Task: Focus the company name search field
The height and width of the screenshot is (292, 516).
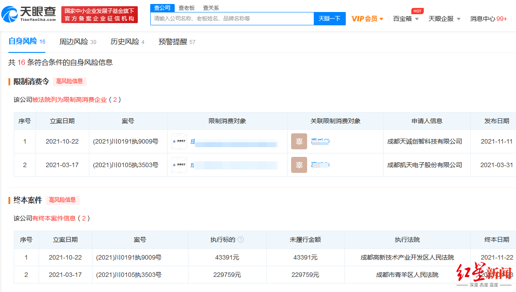Action: point(232,19)
